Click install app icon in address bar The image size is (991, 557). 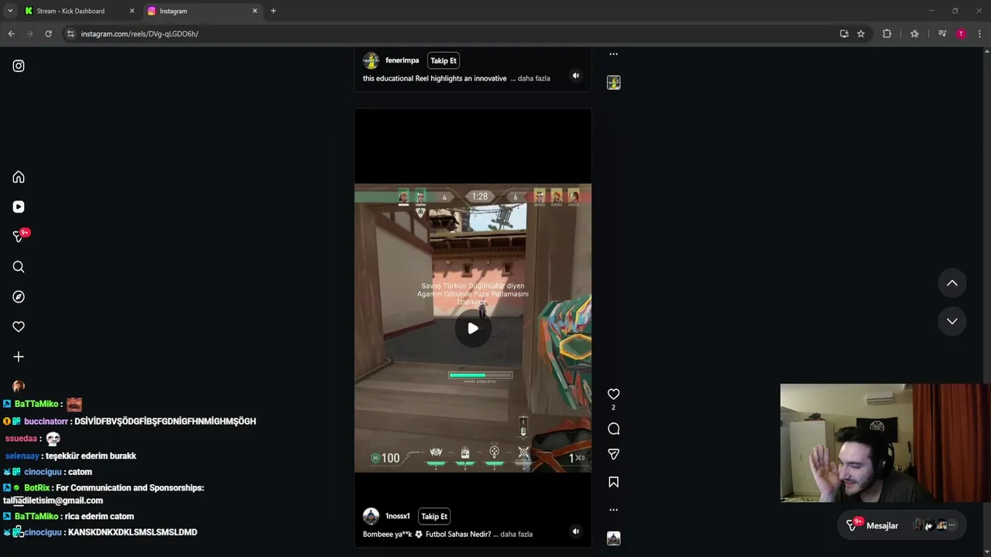point(844,34)
